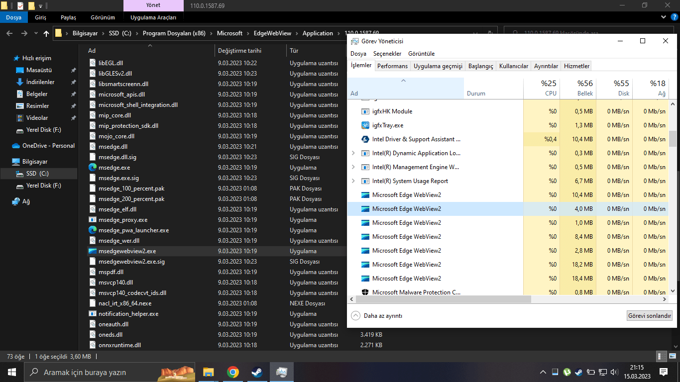Screen dimensions: 680x382
Task: Select the Microsoft Malware Protection process row
Action: tap(508, 292)
